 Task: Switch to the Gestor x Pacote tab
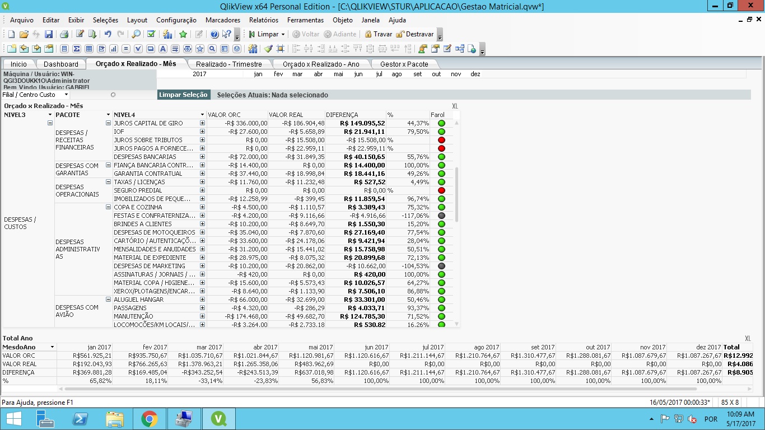pos(404,64)
